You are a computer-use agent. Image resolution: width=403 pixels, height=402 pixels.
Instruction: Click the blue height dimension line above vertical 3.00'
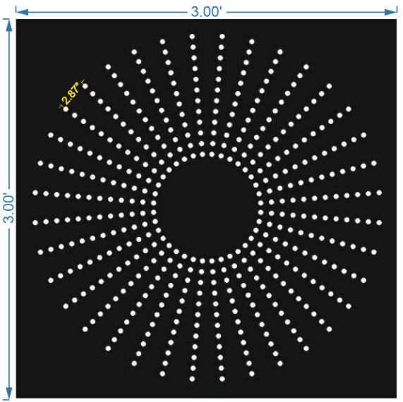point(9,111)
